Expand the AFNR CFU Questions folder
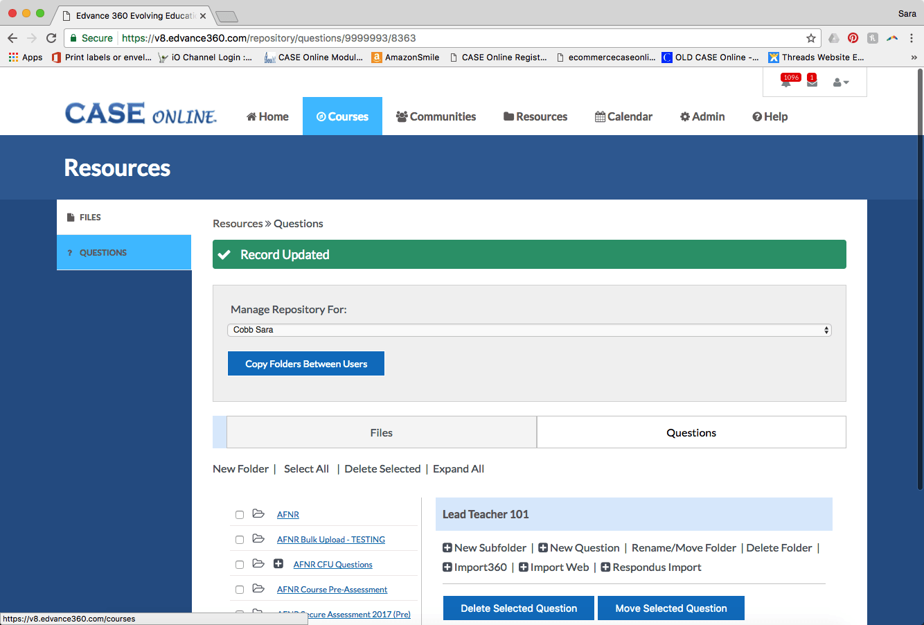 278,564
